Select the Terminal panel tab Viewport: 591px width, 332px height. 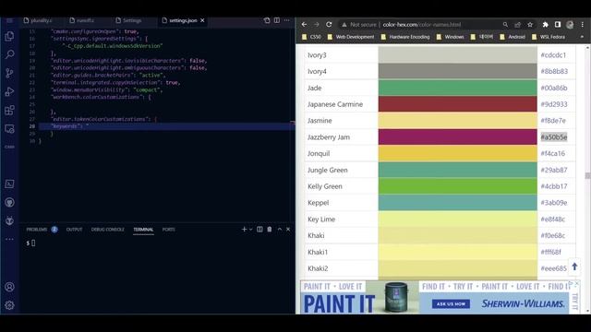point(143,230)
